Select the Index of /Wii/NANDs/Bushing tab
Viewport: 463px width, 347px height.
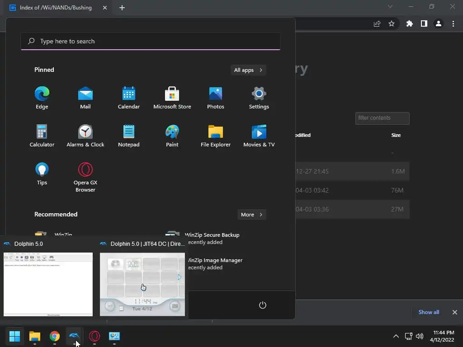click(56, 8)
